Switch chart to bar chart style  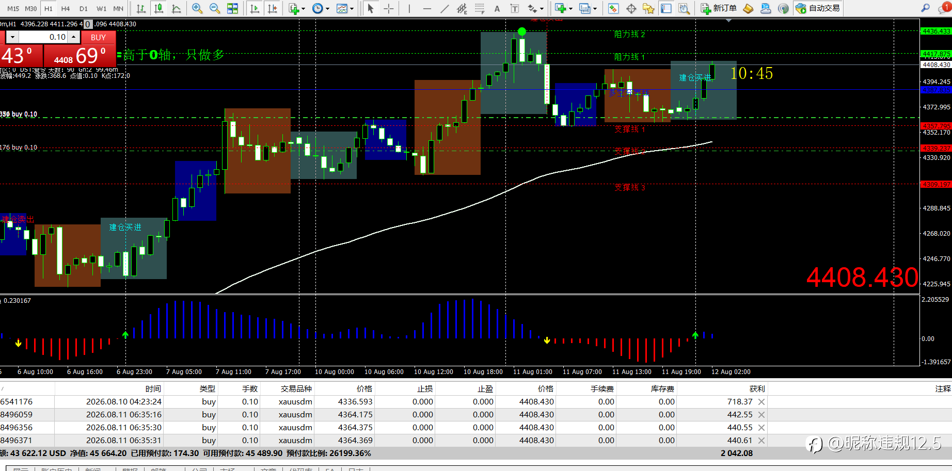click(141, 8)
